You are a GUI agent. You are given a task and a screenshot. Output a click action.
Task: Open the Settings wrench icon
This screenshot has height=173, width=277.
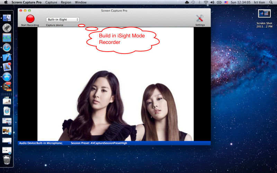tap(200, 19)
